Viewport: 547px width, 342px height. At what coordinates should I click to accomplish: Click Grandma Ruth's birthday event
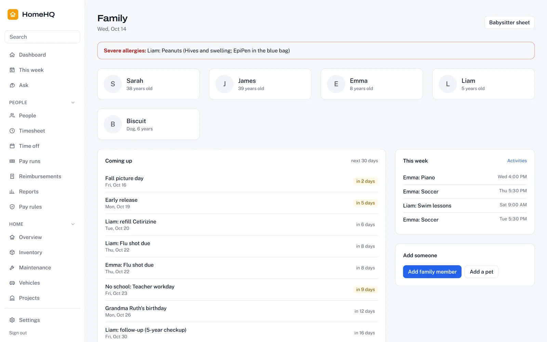pos(241,311)
